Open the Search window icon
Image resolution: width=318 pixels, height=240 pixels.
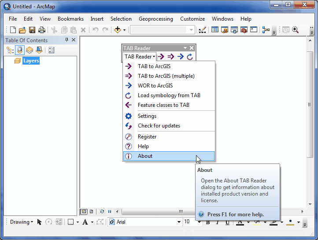(234, 30)
